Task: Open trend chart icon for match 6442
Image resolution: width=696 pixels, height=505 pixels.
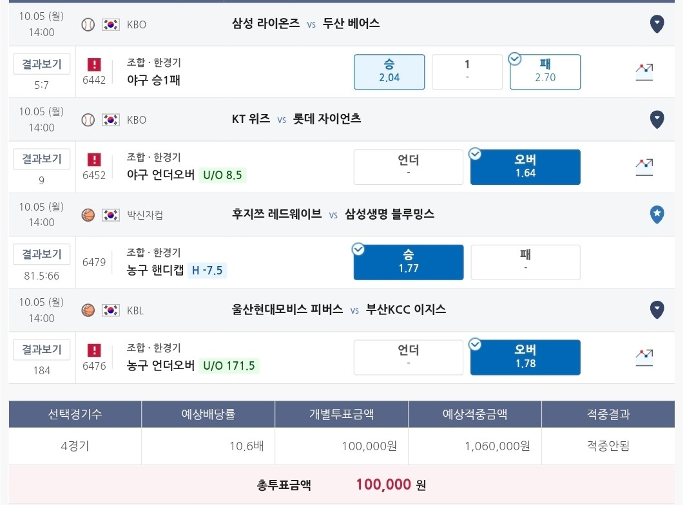Action: (x=644, y=72)
